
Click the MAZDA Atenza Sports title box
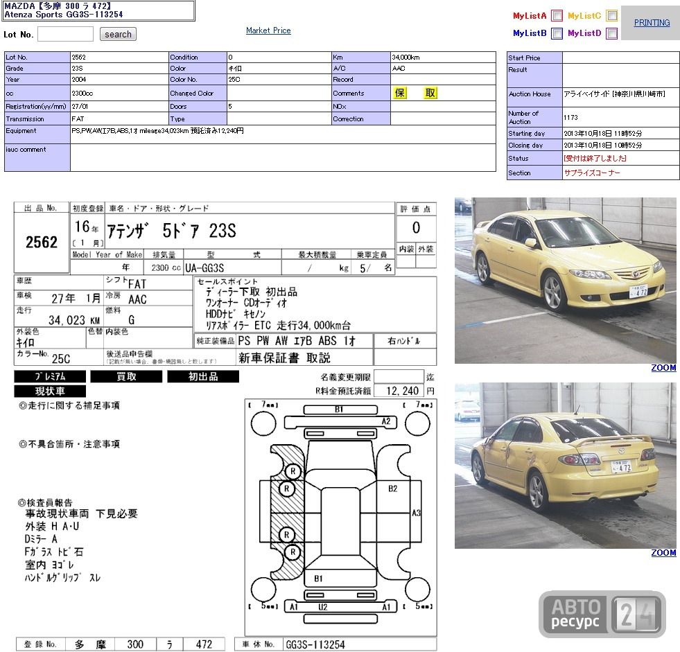pyautogui.click(x=98, y=10)
